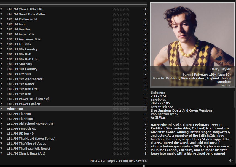Rate 181.FM Smooth AC with stars
Viewport: 236px width, 167px height.
[x=121, y=129]
